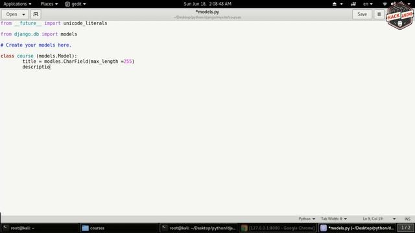
Task: Open the Applications menu
Action: (x=18, y=4)
